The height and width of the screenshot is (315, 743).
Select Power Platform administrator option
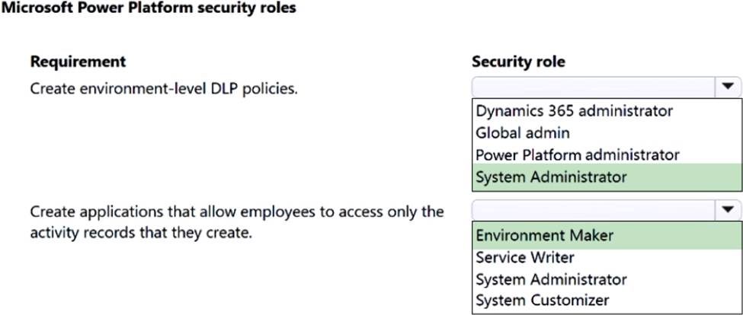pos(578,154)
